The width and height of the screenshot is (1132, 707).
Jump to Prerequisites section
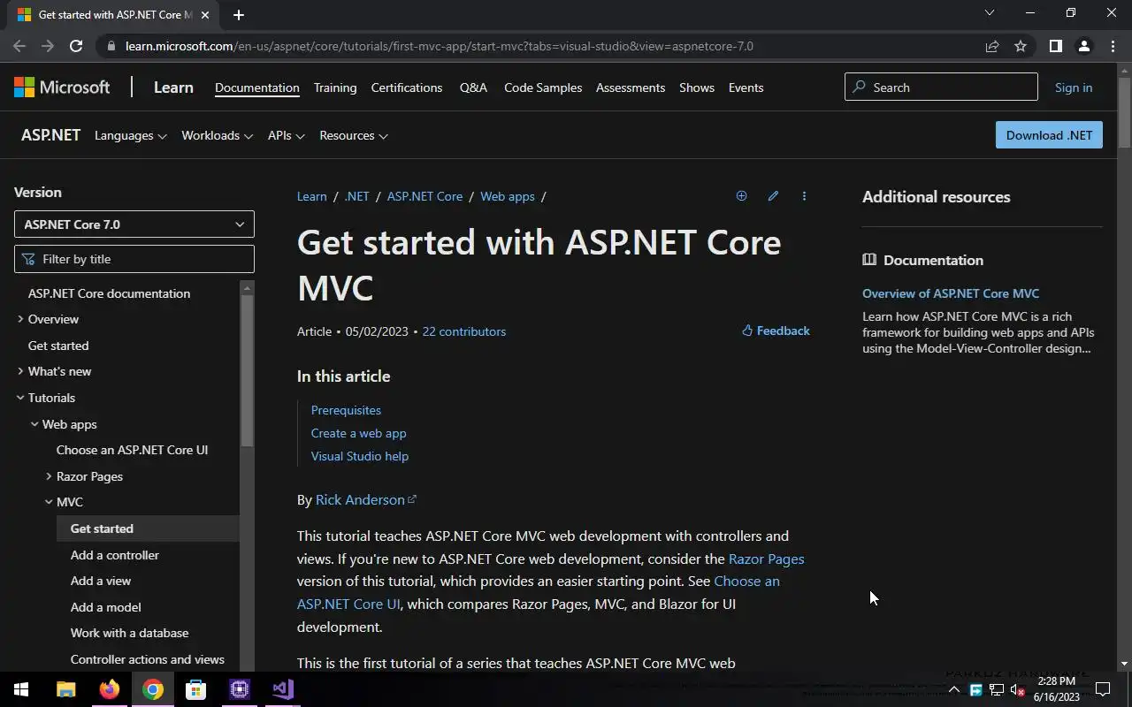[x=346, y=410]
